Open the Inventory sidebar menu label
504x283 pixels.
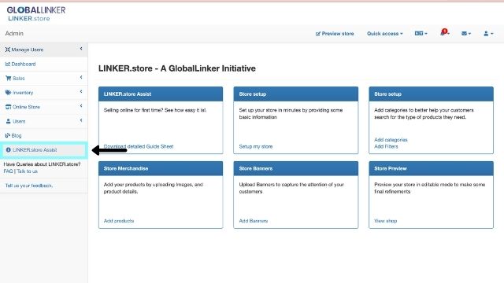click(x=23, y=93)
